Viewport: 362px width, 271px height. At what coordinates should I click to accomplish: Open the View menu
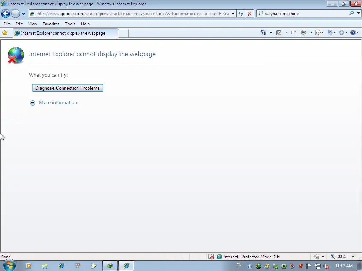(x=33, y=24)
